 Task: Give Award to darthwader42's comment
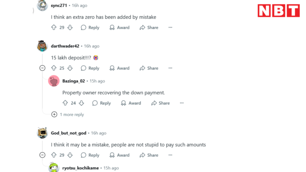point(119,68)
